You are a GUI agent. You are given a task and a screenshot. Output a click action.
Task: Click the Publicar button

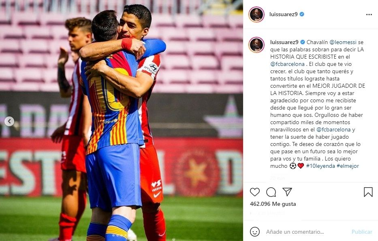[x=362, y=232]
